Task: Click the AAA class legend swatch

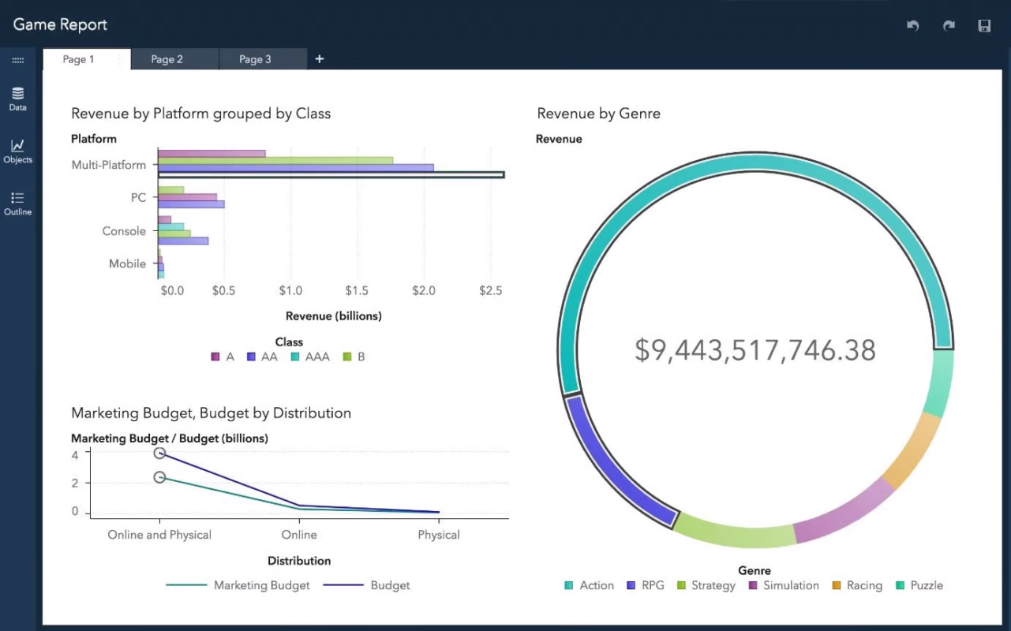Action: click(x=294, y=357)
